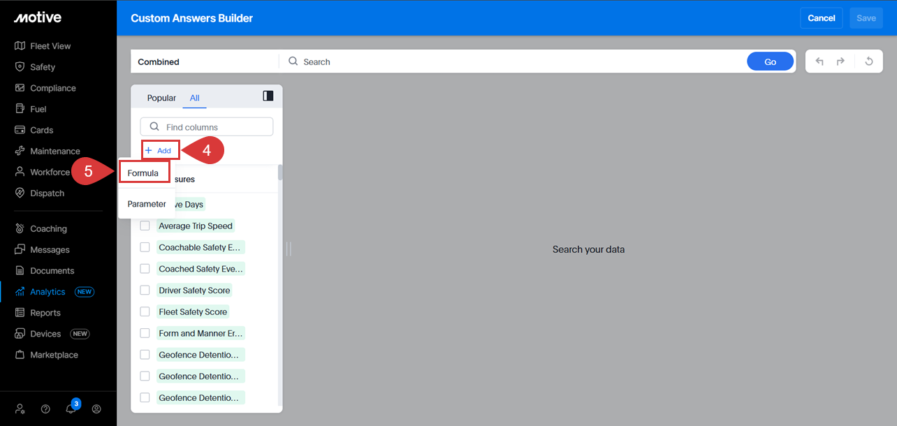Collapse the columns panel icon
897x426 pixels.
(268, 96)
